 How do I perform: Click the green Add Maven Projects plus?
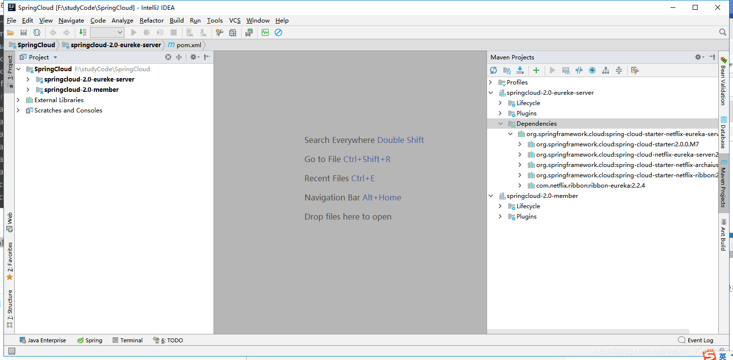(x=536, y=70)
